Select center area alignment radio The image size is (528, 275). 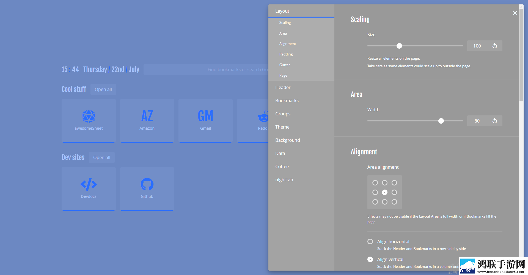385,192
